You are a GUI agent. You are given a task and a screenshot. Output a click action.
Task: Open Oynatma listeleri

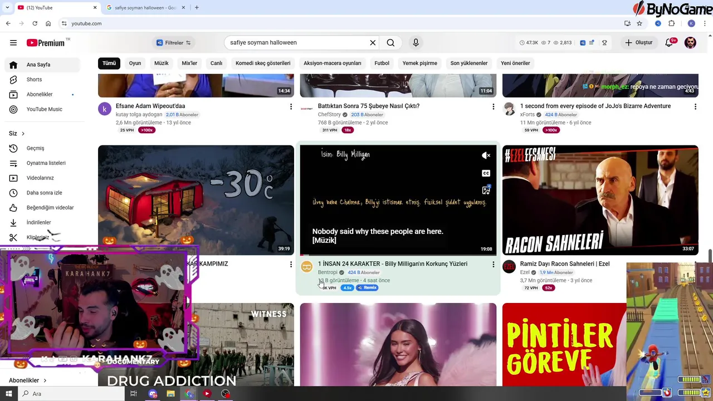42,163
